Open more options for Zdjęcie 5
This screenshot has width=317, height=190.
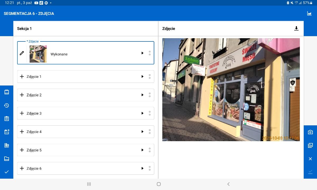click(x=150, y=150)
